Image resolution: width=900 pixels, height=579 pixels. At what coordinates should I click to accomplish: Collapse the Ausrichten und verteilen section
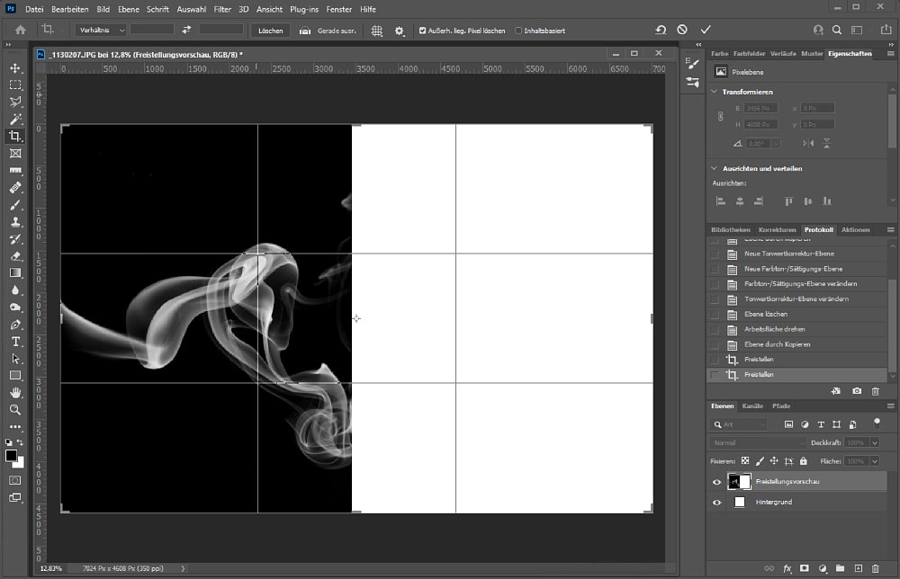714,168
